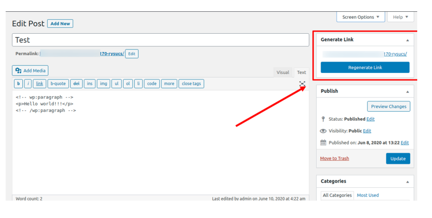The width and height of the screenshot is (432, 218).
Task: Click the bold (b) quicktag button
Action: [x=19, y=84]
